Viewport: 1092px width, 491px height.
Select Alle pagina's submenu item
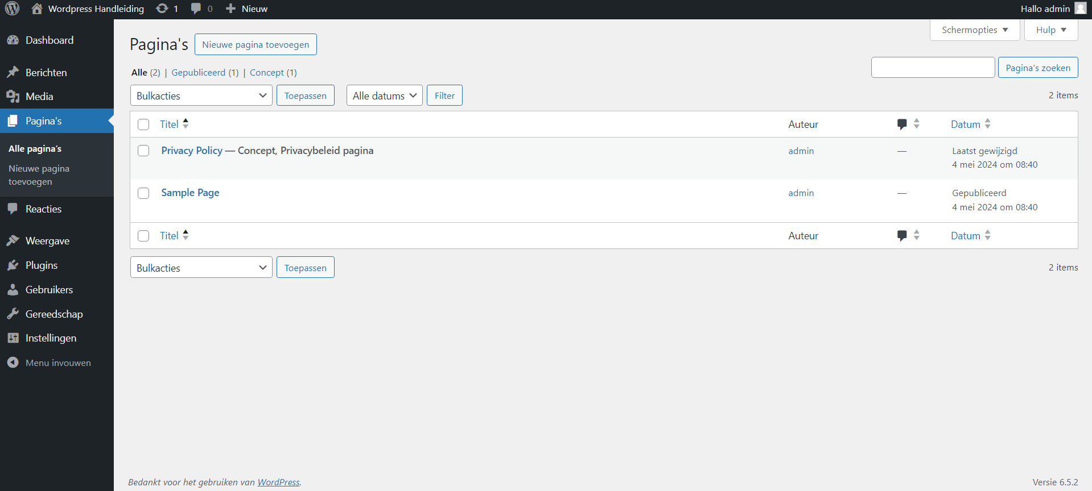click(x=35, y=149)
